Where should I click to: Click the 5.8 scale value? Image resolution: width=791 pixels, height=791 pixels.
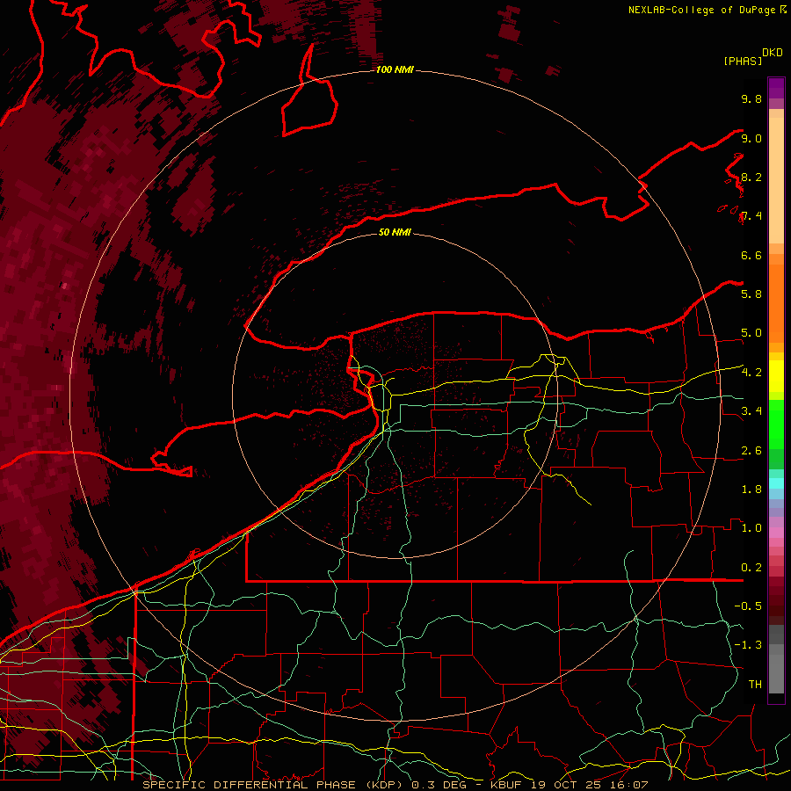[751, 294]
